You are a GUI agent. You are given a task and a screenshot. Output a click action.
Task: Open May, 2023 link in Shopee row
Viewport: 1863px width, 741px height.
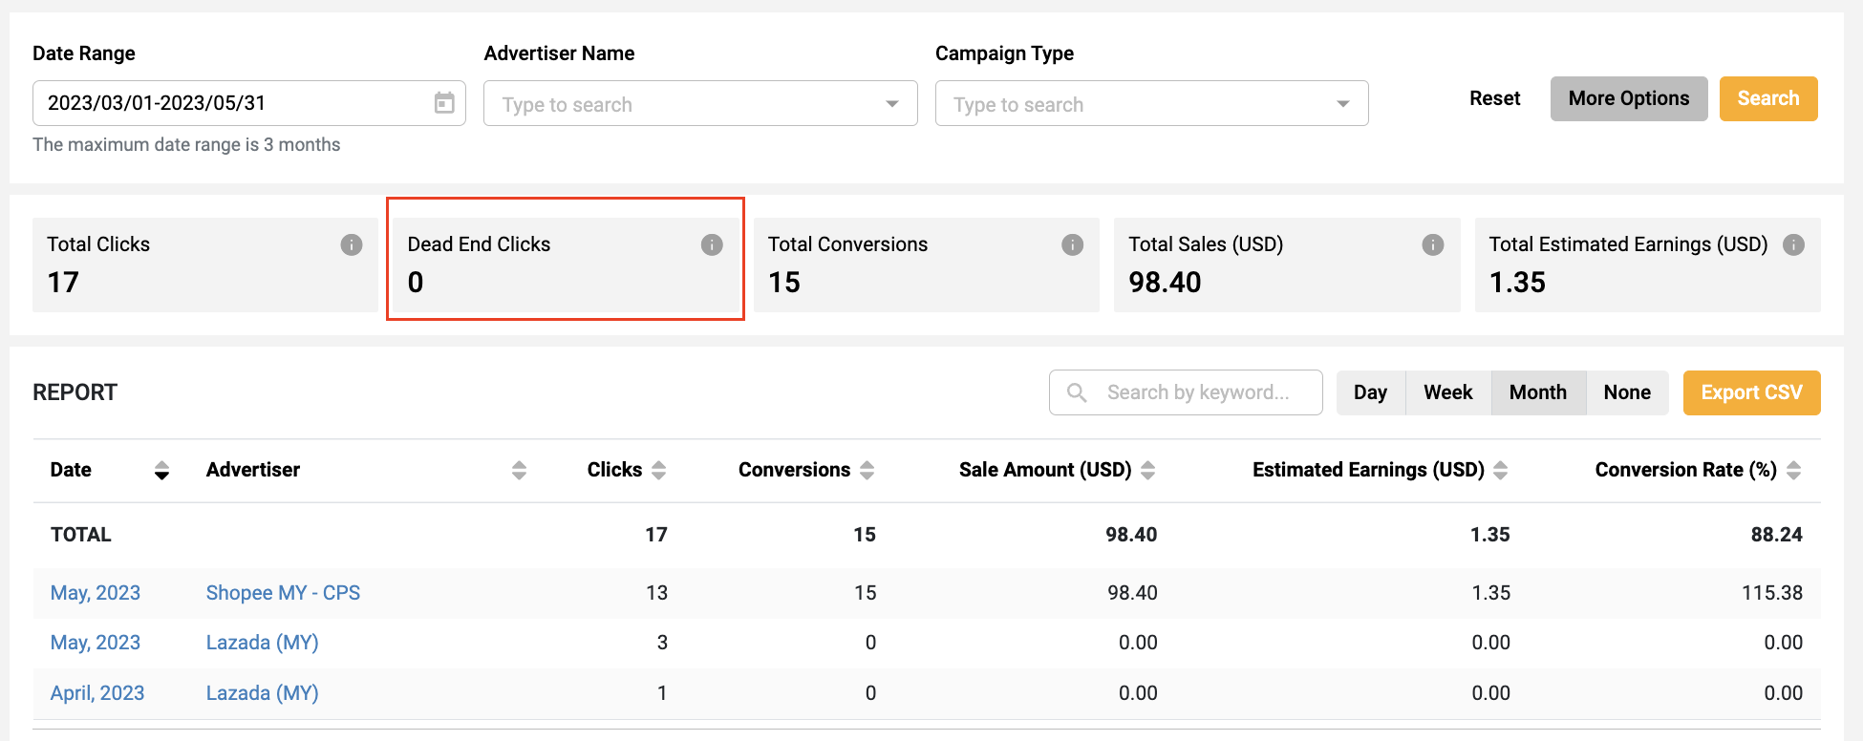[96, 593]
